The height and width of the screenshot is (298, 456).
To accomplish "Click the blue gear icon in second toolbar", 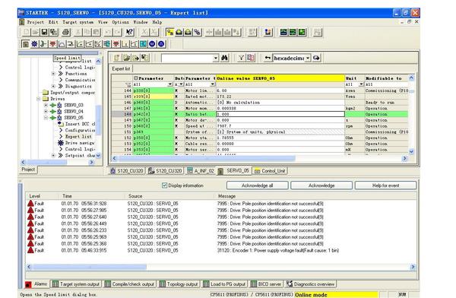I will click(34, 44).
